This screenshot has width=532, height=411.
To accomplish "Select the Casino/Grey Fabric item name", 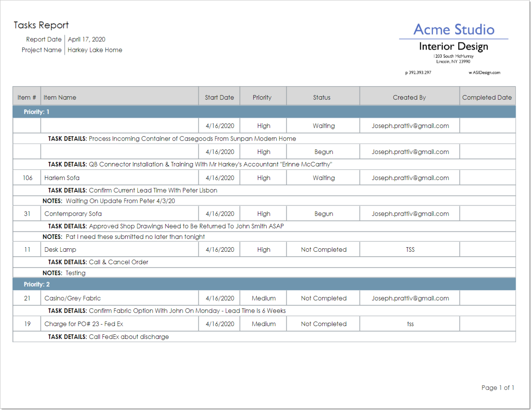I will tap(72, 298).
